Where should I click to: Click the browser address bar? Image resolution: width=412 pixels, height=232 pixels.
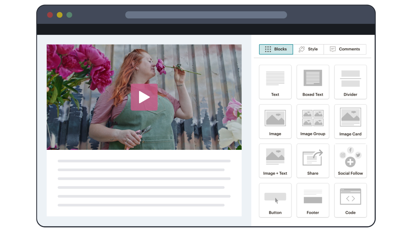[x=206, y=15]
